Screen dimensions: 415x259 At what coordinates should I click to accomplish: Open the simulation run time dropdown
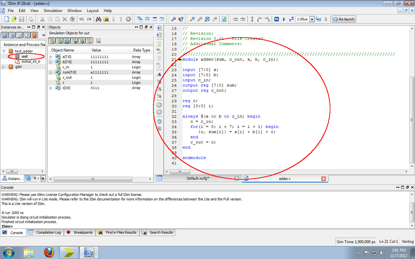312,19
